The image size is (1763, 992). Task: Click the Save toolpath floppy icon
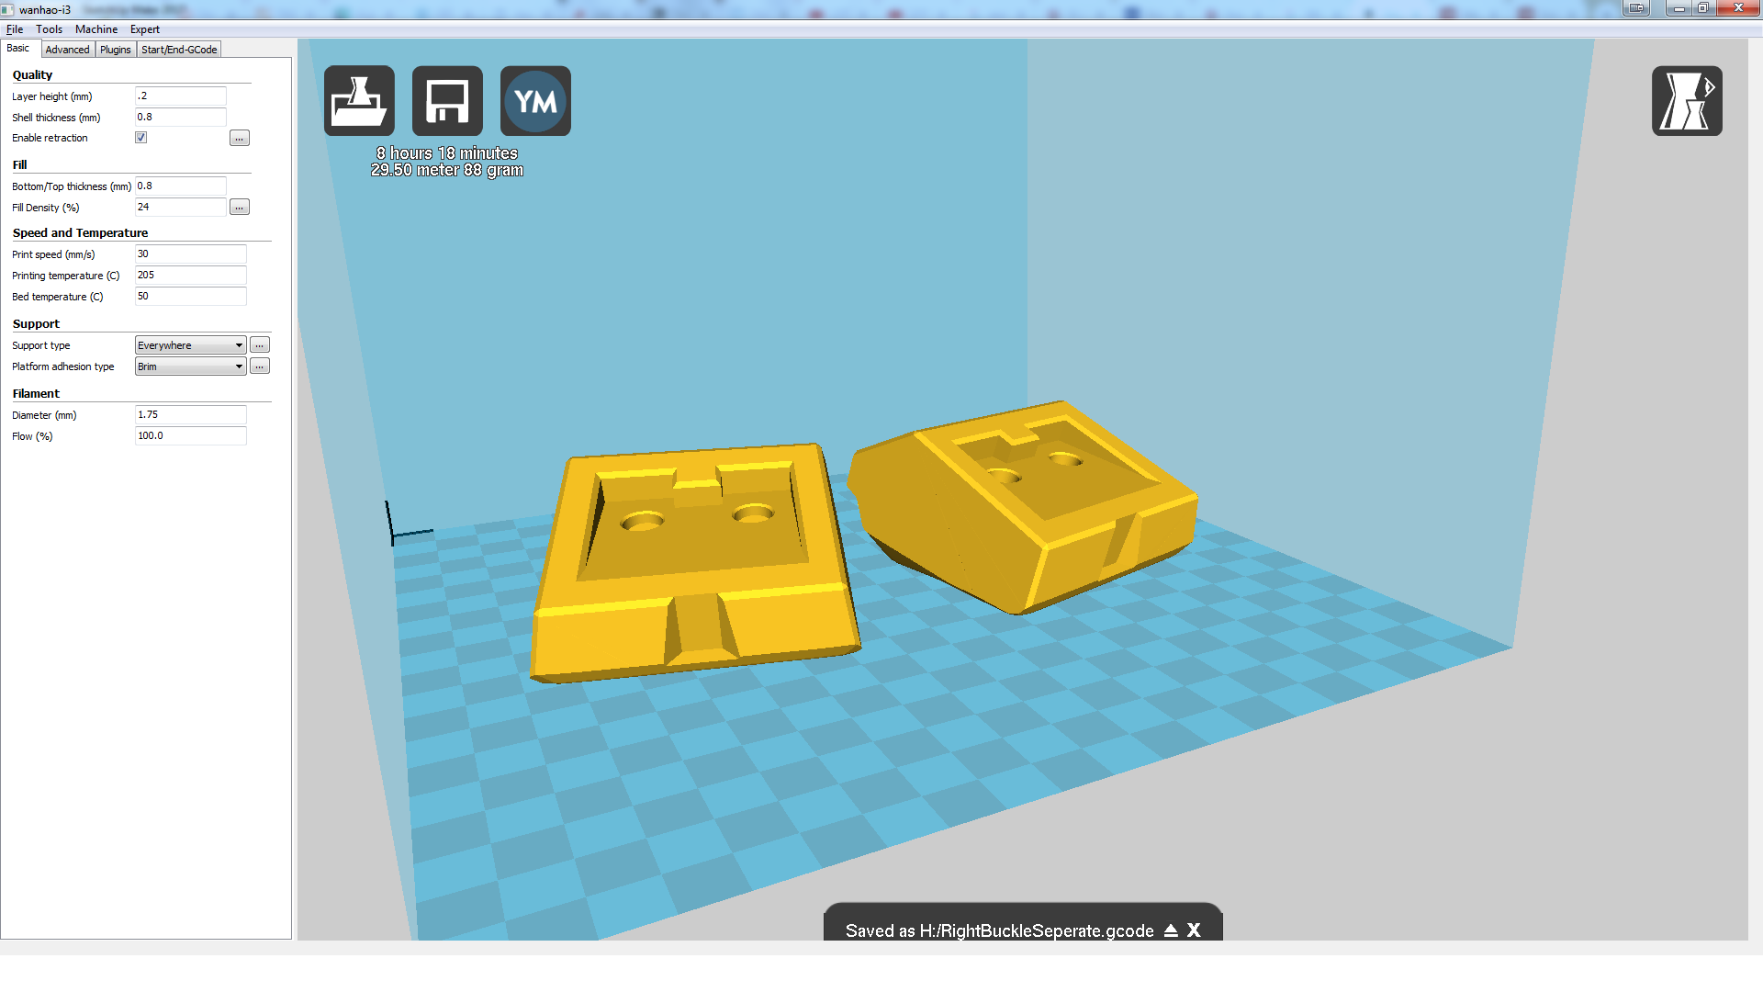point(447,101)
